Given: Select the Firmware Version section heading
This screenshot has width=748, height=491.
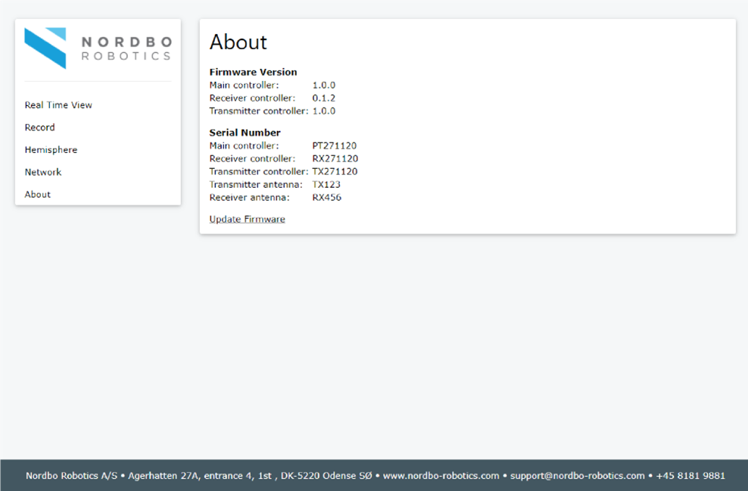Looking at the screenshot, I should pos(253,72).
